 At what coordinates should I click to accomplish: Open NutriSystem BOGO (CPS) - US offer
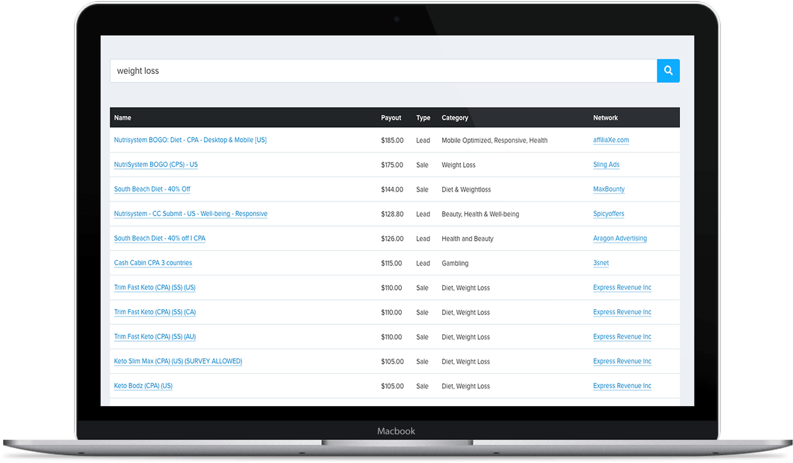pyautogui.click(x=156, y=164)
